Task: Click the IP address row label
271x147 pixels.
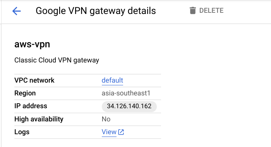Action: pos(31,106)
